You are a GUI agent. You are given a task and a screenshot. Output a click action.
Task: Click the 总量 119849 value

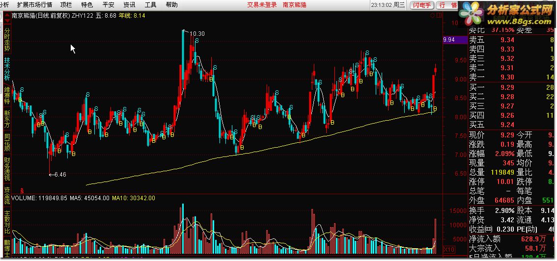pyautogui.click(x=502, y=172)
